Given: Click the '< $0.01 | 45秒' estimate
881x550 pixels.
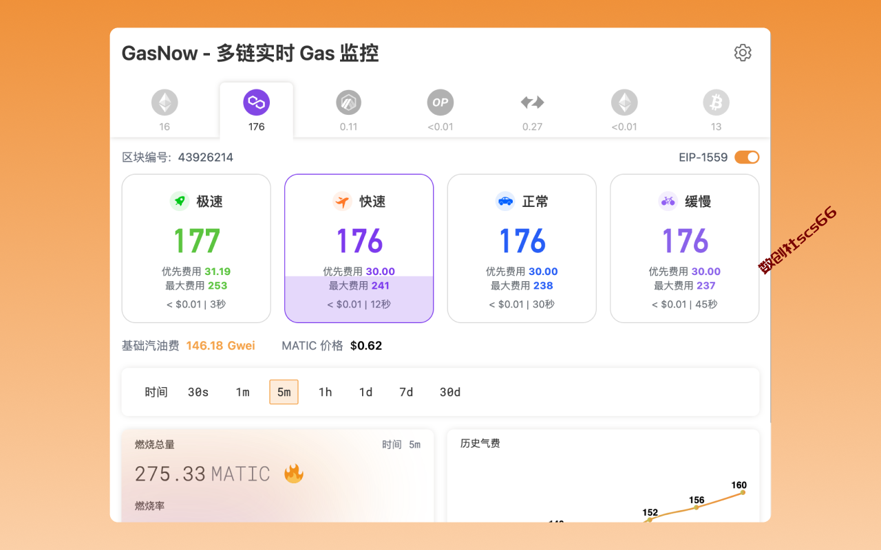Looking at the screenshot, I should click(685, 305).
